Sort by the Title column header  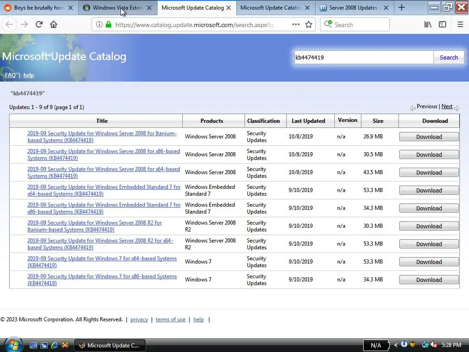point(102,121)
